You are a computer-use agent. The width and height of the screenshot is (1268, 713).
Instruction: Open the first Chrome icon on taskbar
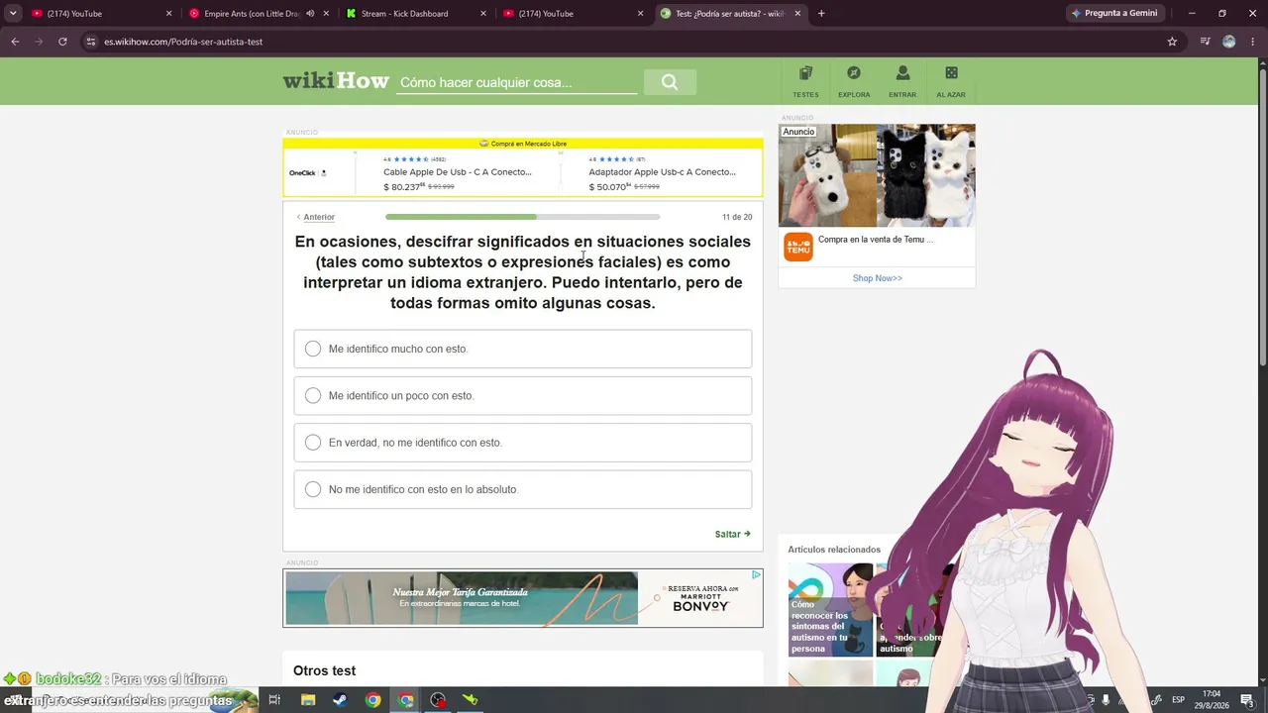pos(372,700)
